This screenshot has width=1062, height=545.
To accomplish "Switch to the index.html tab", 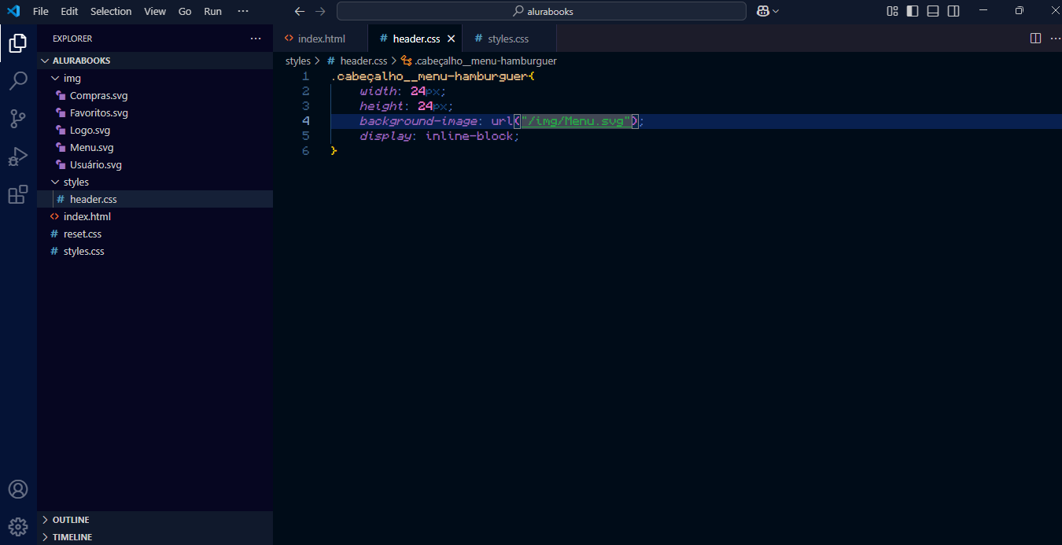I will 321,39.
